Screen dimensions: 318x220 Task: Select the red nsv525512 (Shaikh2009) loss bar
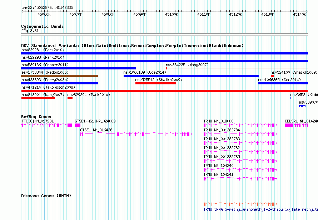tap(155, 83)
